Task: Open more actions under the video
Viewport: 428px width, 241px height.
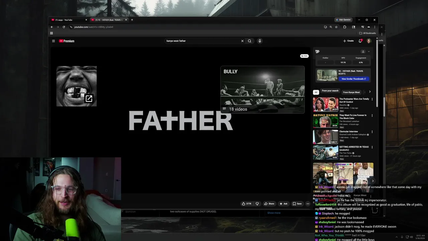Action: pyautogui.click(x=308, y=204)
